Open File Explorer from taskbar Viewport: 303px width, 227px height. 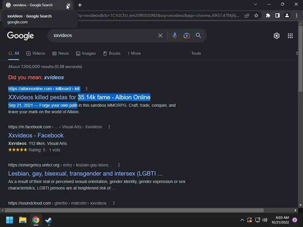22,220
